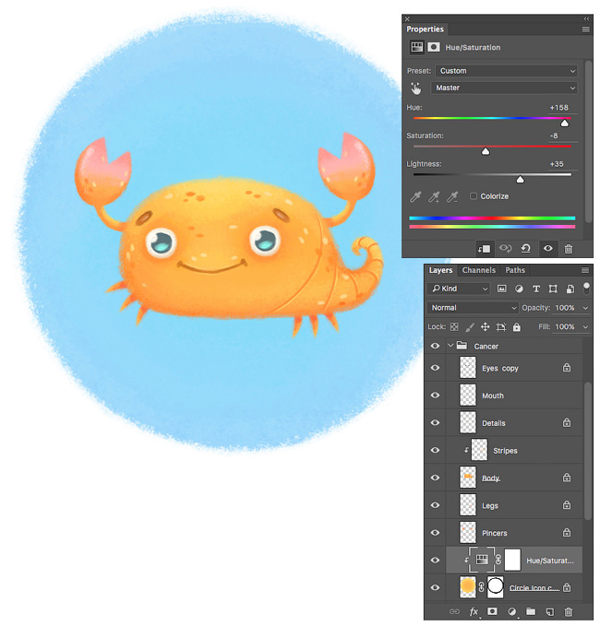Image resolution: width=600 pixels, height=626 pixels.
Task: Add a layer mask from the Layers footer
Action: 493,611
